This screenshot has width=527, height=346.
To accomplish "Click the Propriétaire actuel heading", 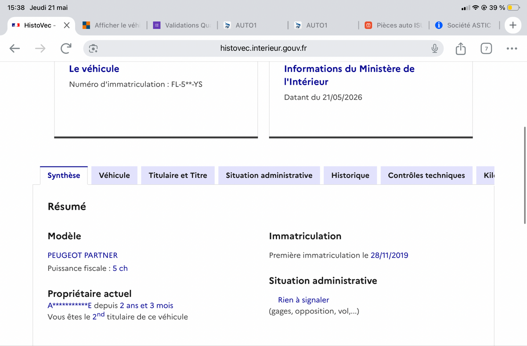I will (90, 294).
